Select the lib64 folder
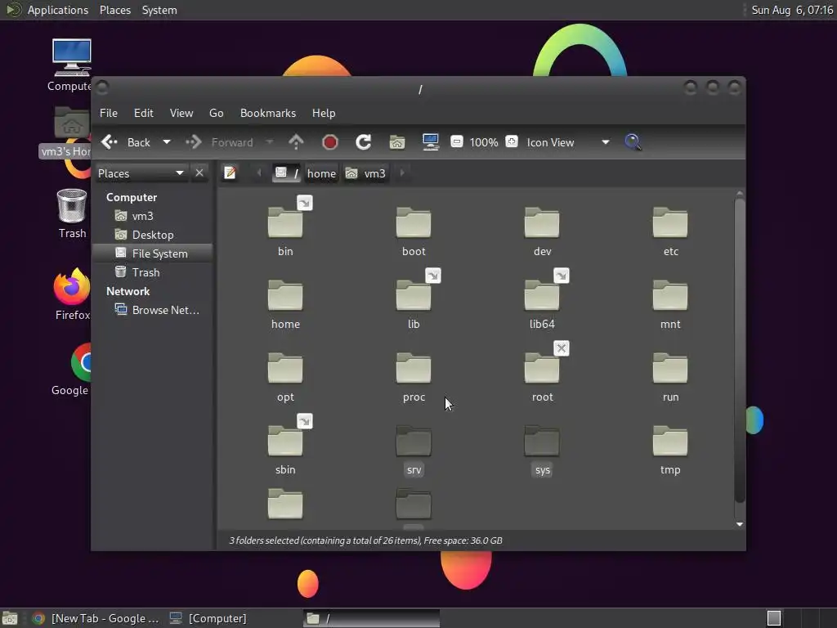 pyautogui.click(x=542, y=294)
